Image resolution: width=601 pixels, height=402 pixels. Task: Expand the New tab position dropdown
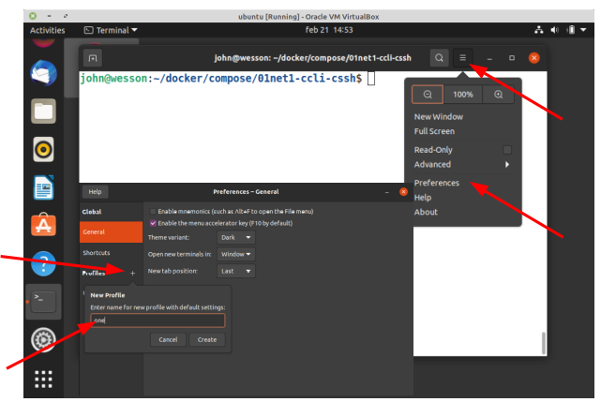click(236, 271)
